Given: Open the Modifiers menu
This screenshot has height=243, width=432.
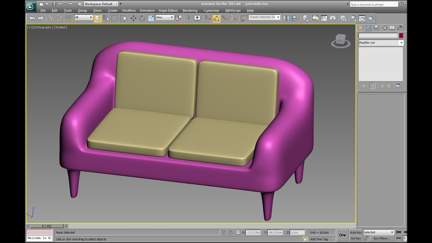Looking at the screenshot, I should click(129, 10).
